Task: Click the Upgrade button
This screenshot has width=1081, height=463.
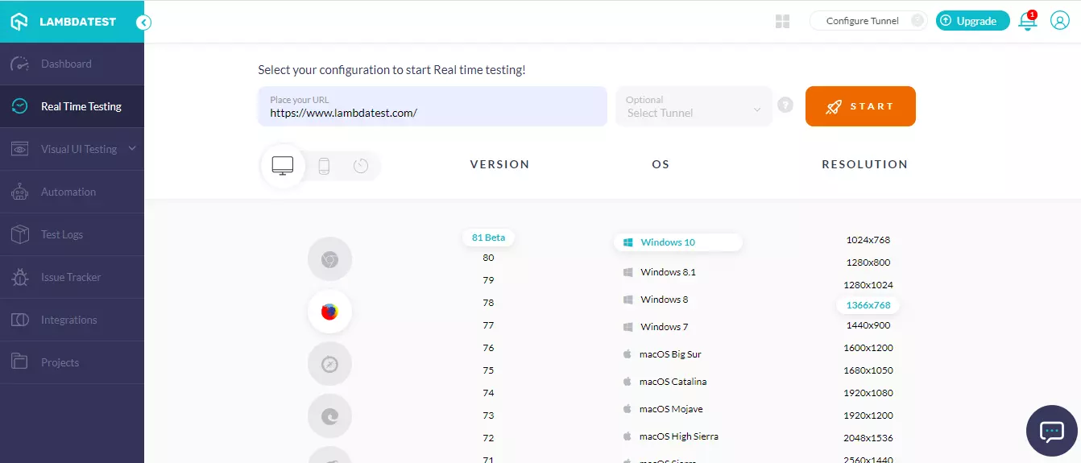Action: (973, 21)
